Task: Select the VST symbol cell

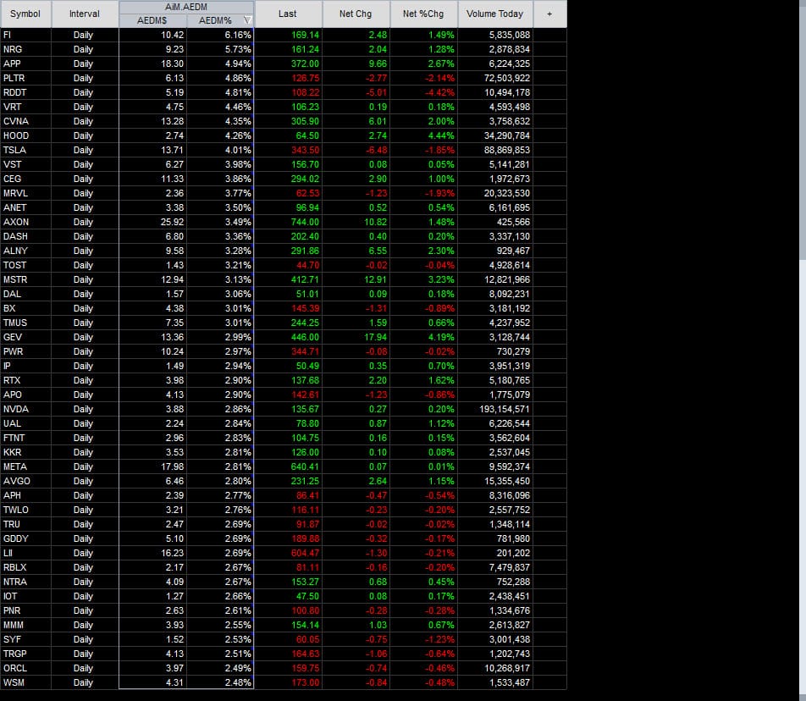Action: (25, 164)
